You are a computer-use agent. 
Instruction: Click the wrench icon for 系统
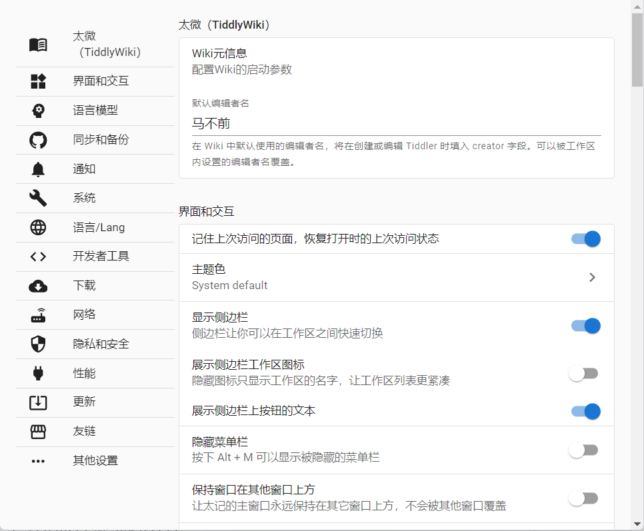coord(38,198)
